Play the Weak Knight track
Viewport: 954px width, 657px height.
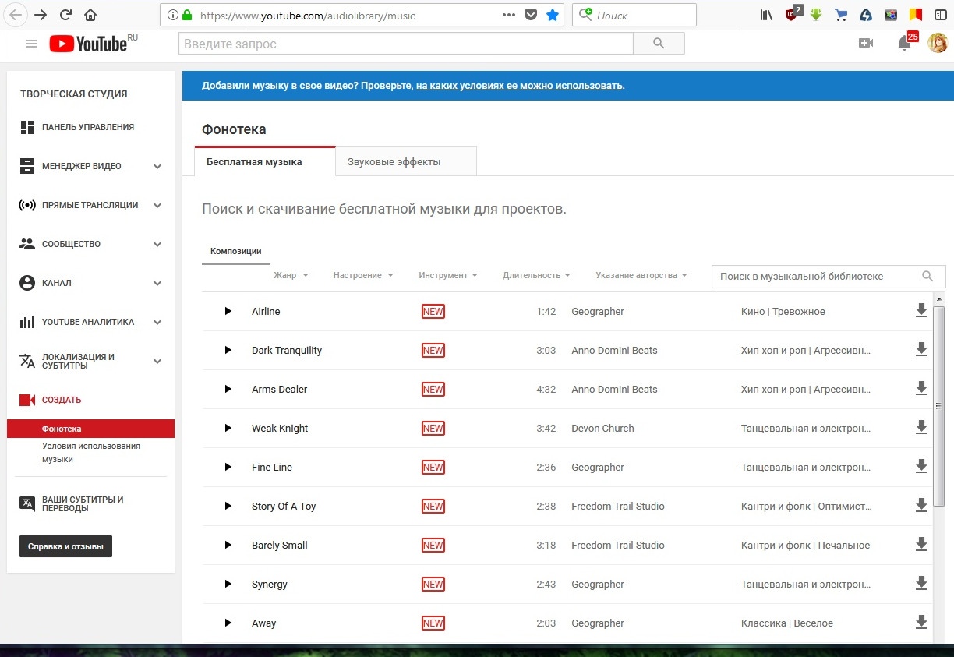[228, 428]
